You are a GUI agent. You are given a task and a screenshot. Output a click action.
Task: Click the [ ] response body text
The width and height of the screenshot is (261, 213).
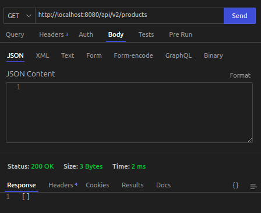(x=26, y=197)
